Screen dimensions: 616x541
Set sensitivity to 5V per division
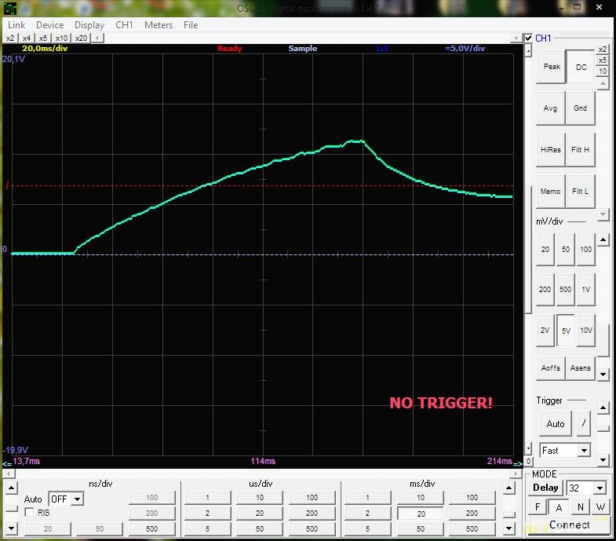click(x=565, y=331)
